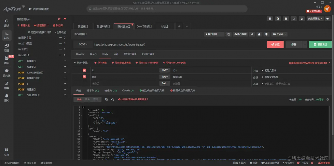
Task: Open the 未选择环境 environment dropdown
Action: 315,19
